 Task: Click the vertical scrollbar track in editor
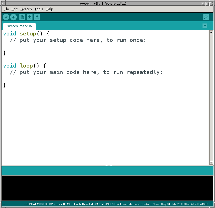(x=211, y=98)
